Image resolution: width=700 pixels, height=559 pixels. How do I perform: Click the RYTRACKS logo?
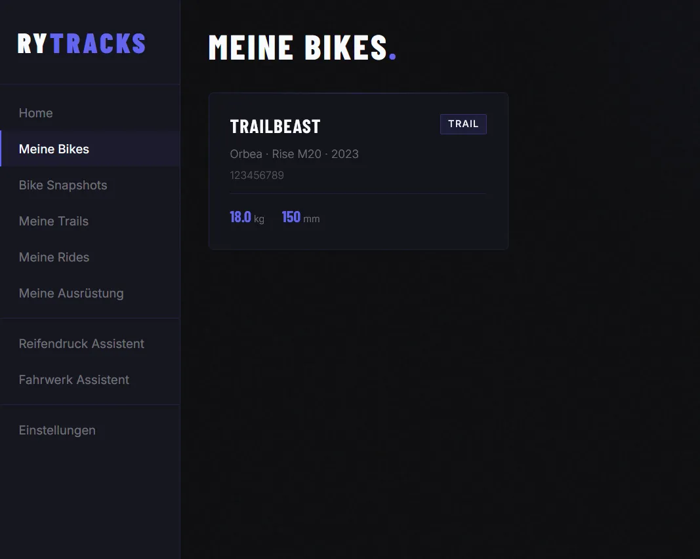pyautogui.click(x=81, y=43)
